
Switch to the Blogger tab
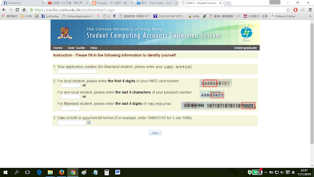click(x=113, y=3)
